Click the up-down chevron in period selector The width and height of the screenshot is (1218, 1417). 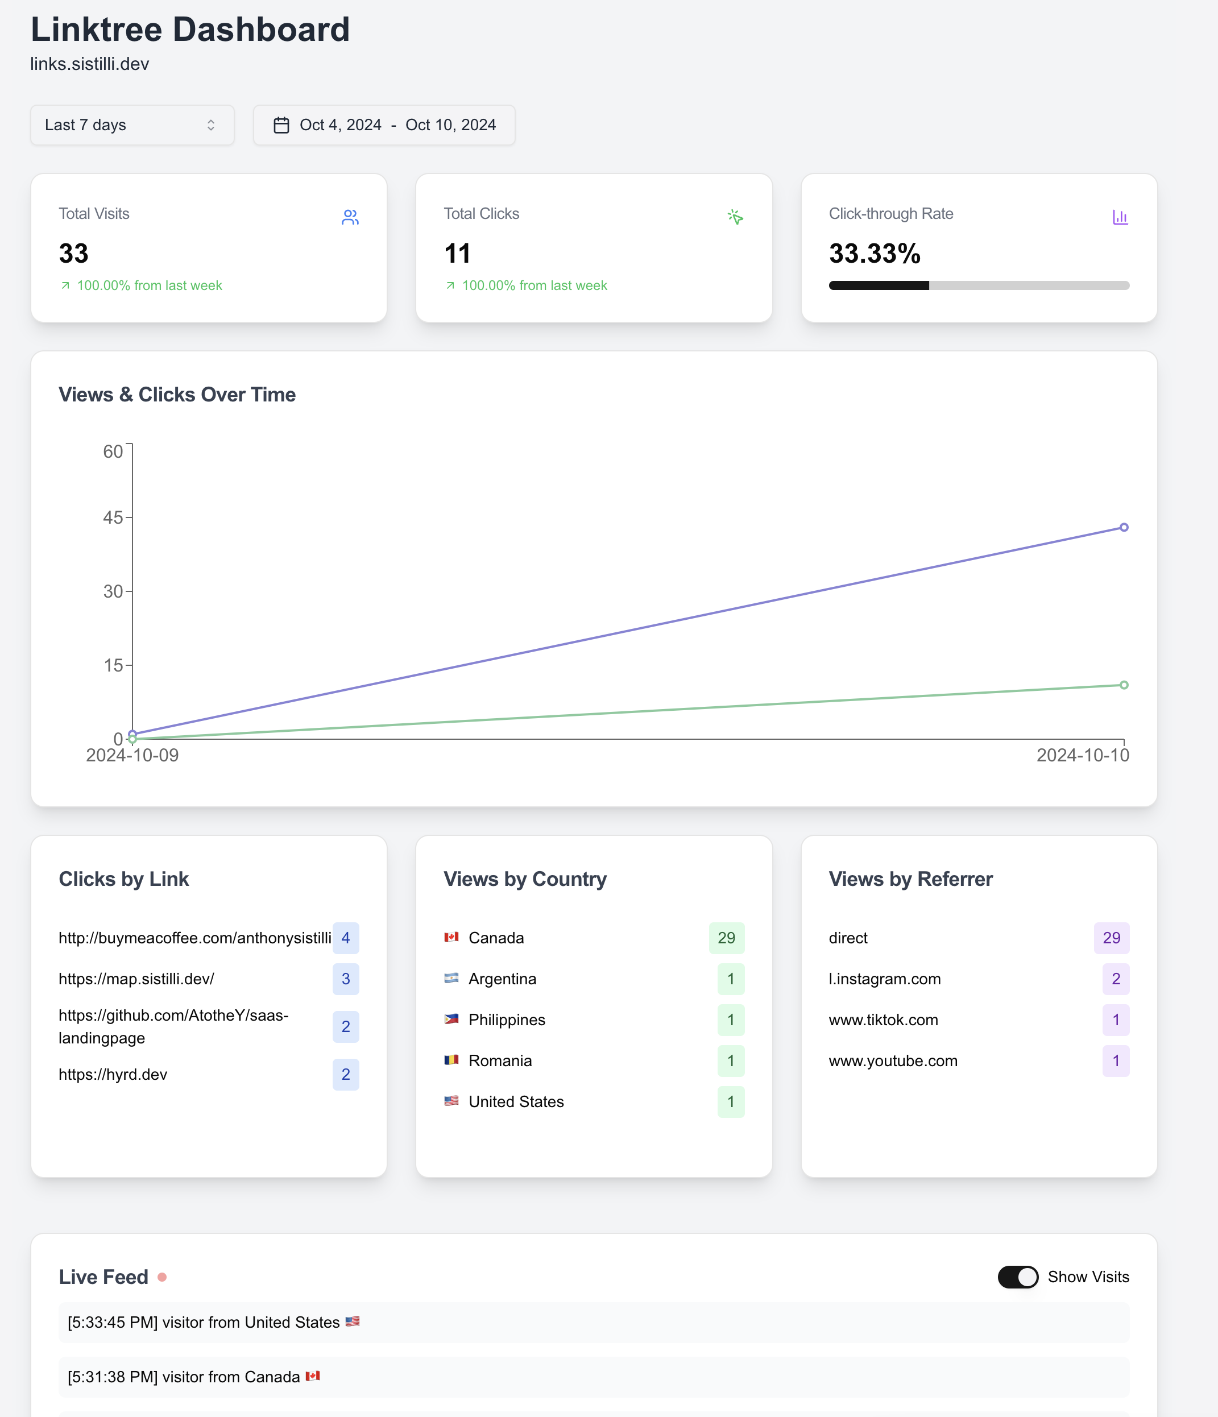[x=210, y=125]
